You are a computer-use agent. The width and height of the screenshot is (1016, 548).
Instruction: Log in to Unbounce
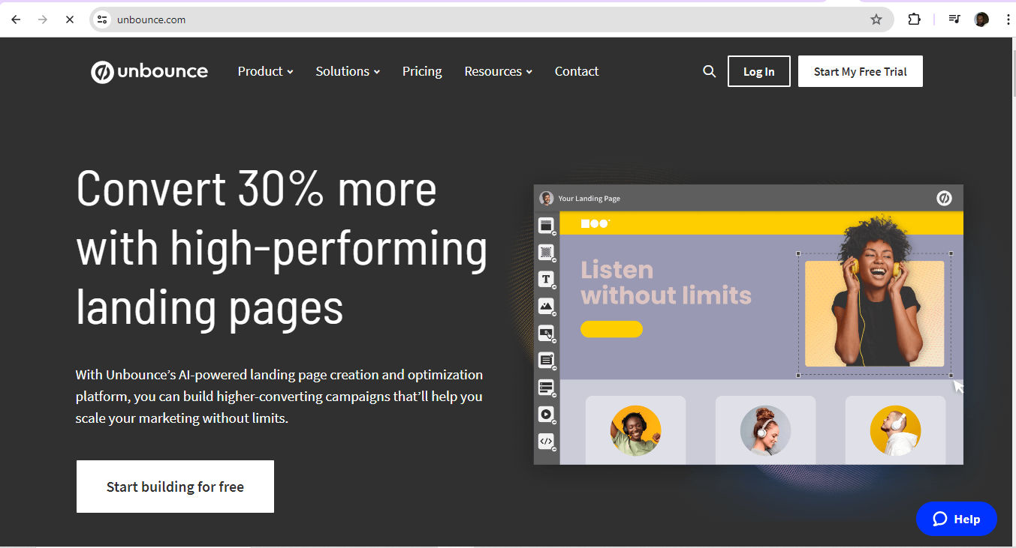(758, 71)
